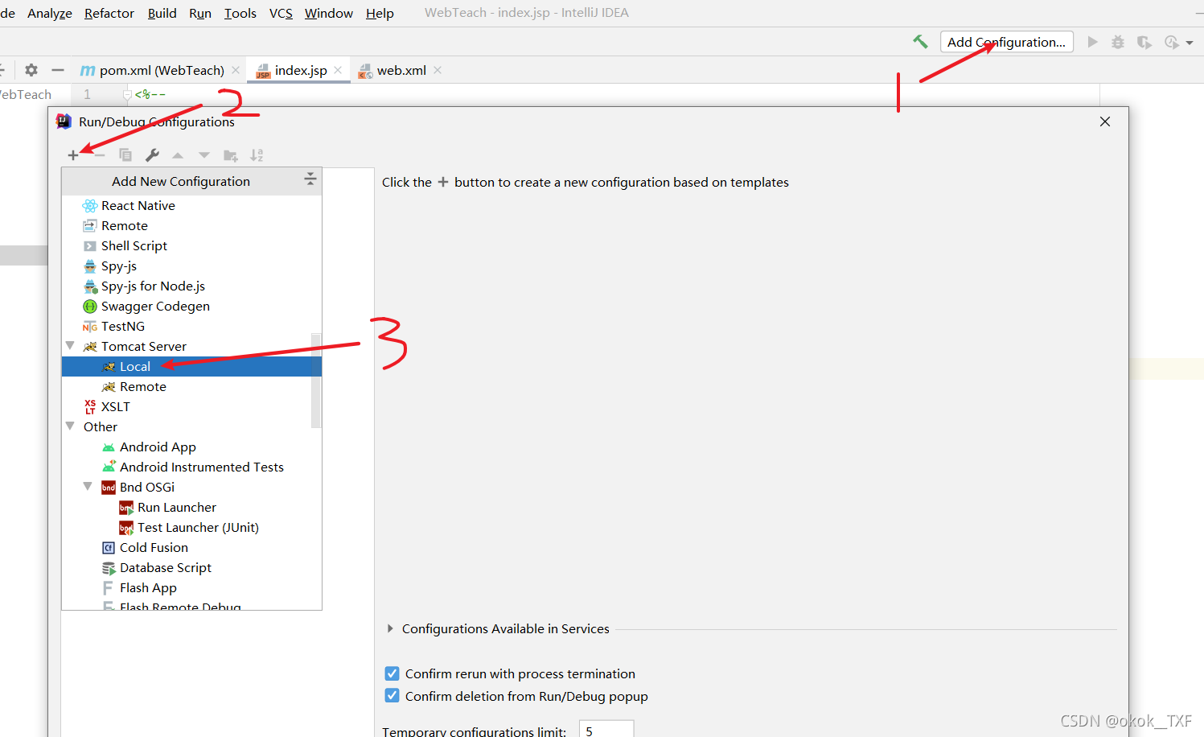Screen dimensions: 1204x737
Task: Select Spy-js for Node.js configuration
Action: pyautogui.click(x=191, y=286)
